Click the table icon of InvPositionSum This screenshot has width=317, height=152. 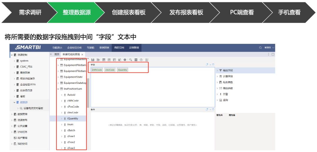click(x=61, y=89)
